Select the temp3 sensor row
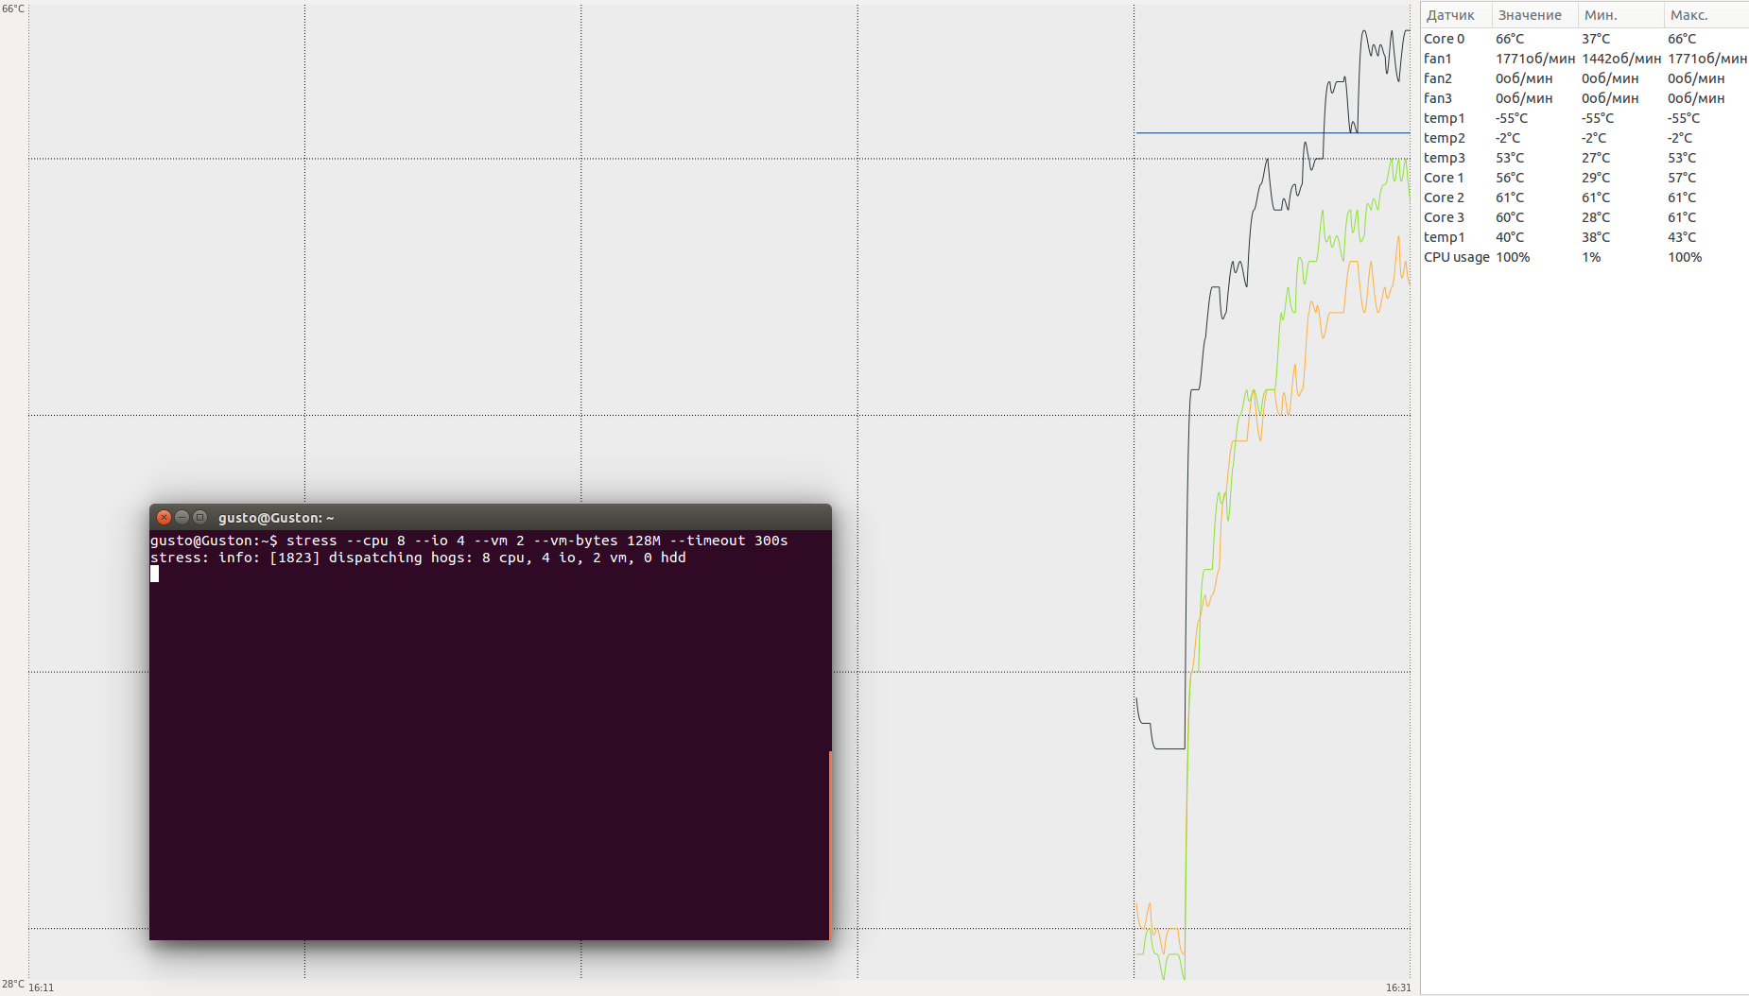Viewport: 1749px width, 996px height. [1584, 158]
